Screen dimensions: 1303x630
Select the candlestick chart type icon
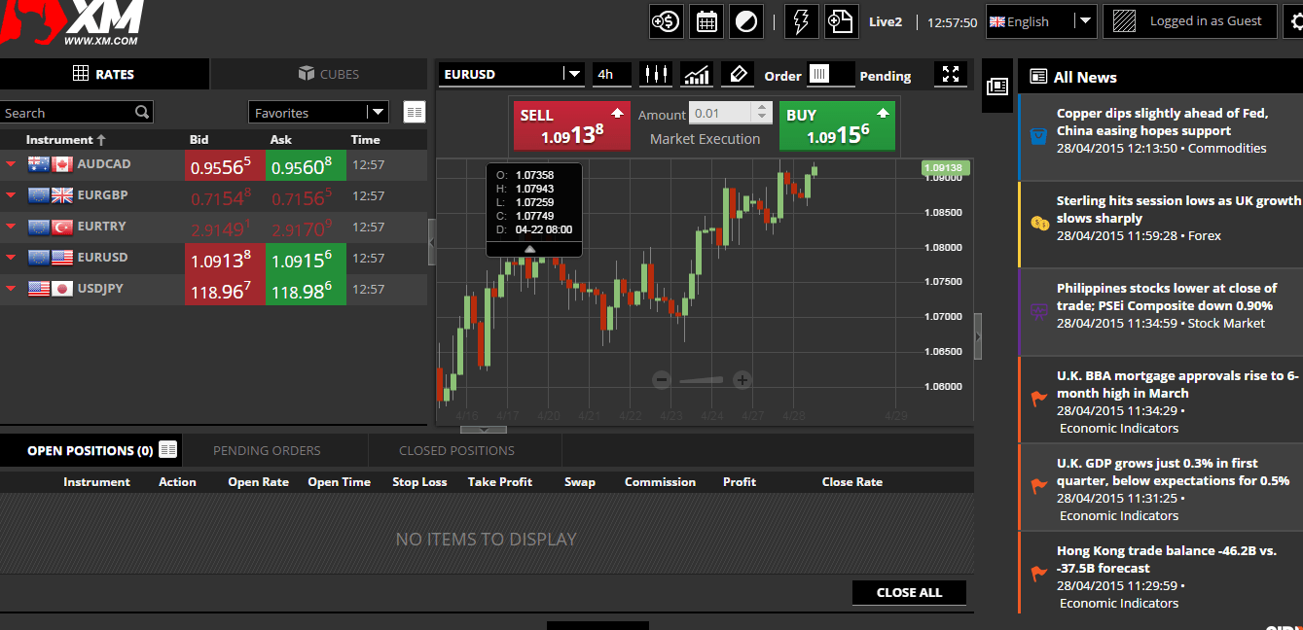click(656, 75)
